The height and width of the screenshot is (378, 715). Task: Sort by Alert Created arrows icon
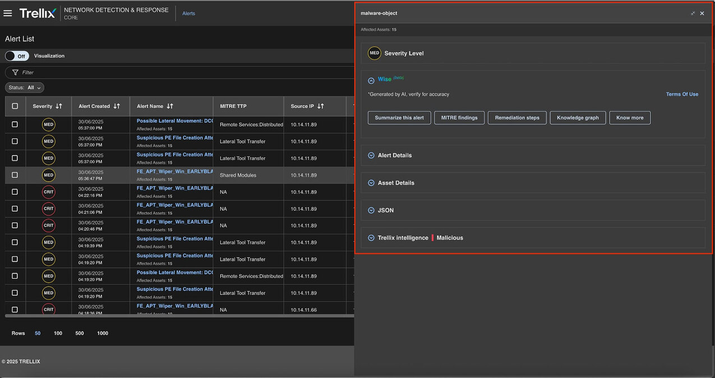click(x=117, y=106)
